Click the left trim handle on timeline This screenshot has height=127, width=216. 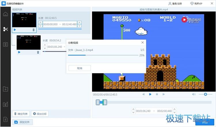98,102
